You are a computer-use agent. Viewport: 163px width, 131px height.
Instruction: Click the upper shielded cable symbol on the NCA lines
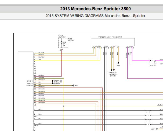click(148, 113)
